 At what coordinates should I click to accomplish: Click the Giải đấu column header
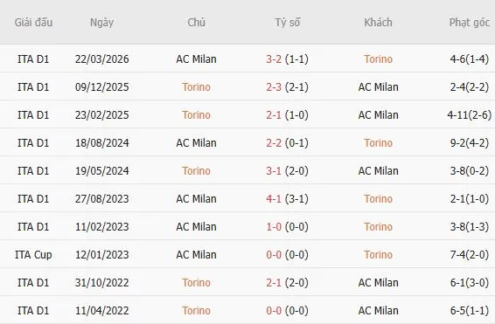point(33,23)
